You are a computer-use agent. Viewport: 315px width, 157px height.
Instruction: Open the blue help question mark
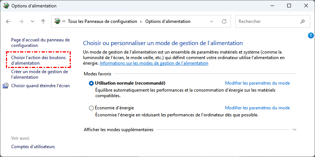pos(311,35)
